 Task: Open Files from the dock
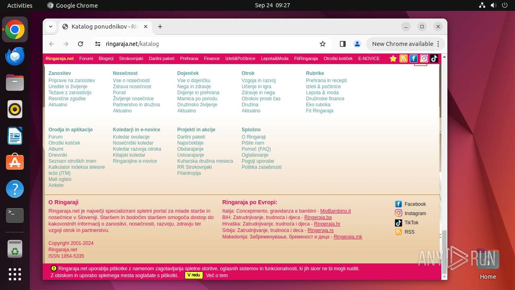(15, 83)
